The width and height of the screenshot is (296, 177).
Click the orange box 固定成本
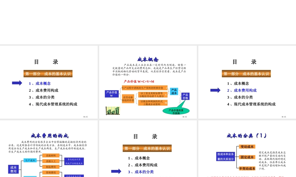(247, 157)
